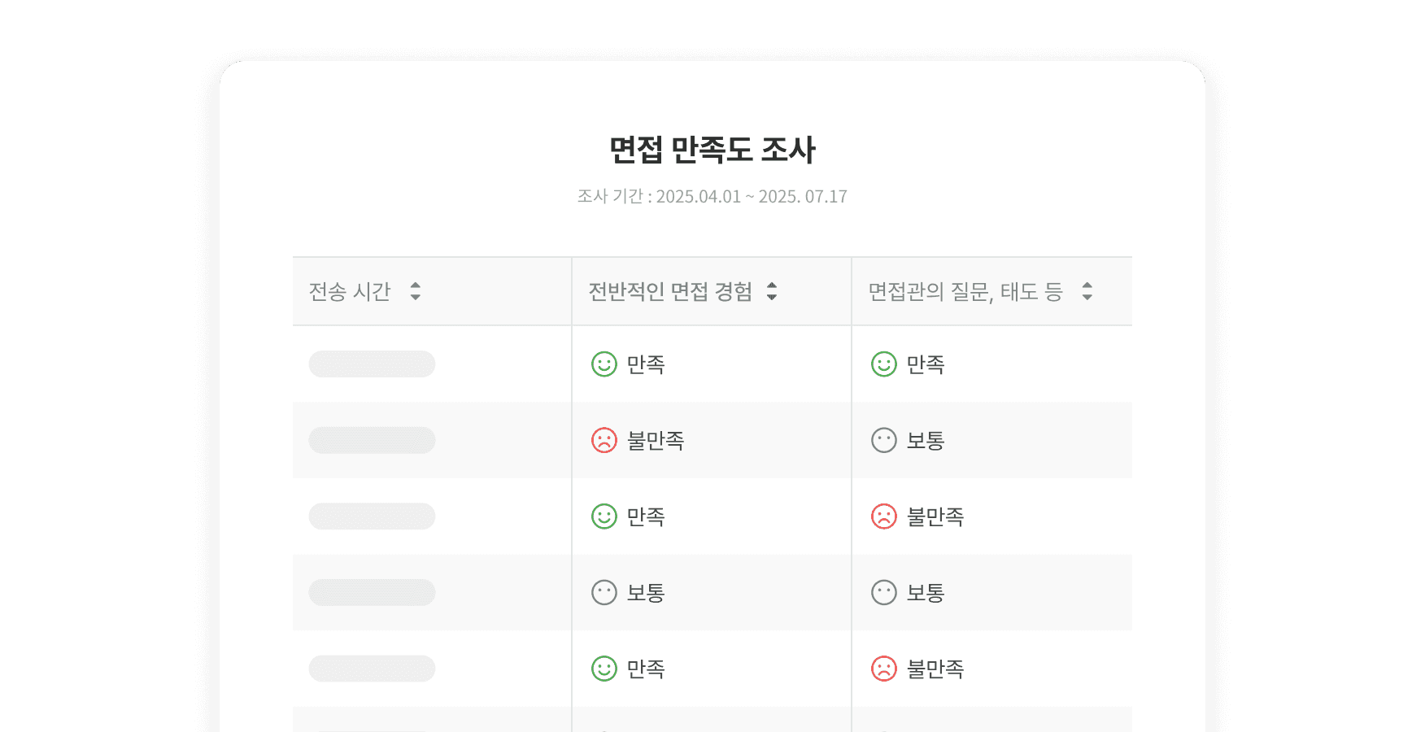Click the 면접 만족도 조사 title

click(712, 150)
